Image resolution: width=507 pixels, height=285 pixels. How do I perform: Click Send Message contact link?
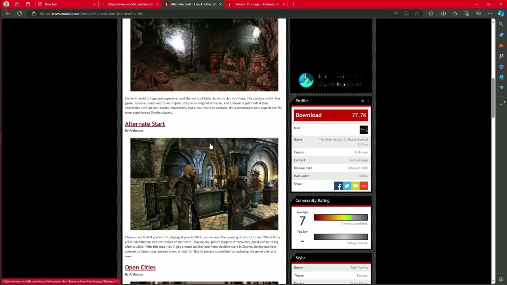click(358, 160)
